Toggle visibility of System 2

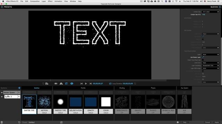[x=2, y=97]
